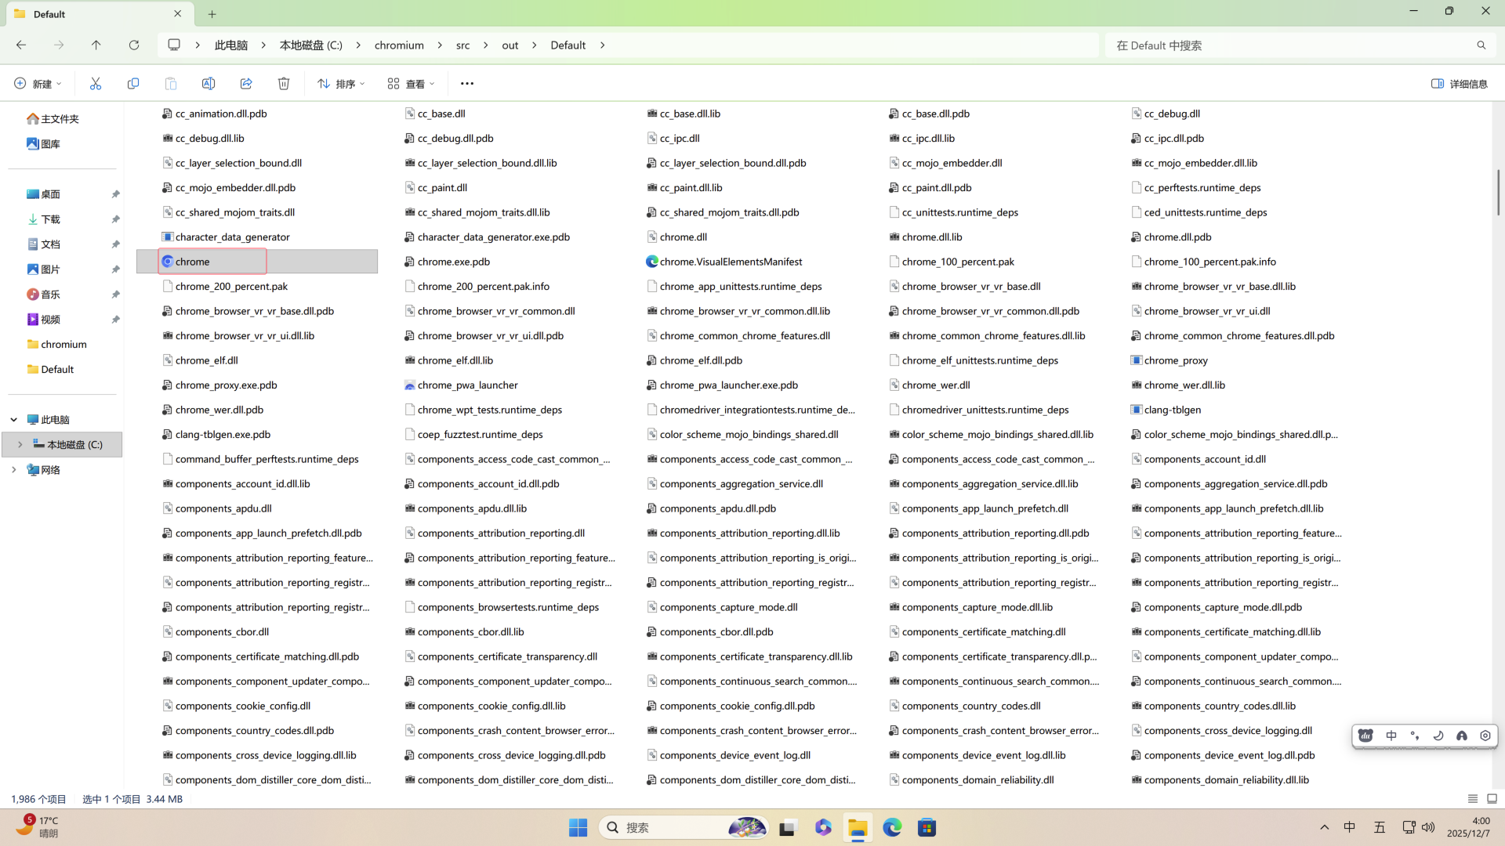The height and width of the screenshot is (846, 1505).
Task: Click the Delete trash icon
Action: 284,84
